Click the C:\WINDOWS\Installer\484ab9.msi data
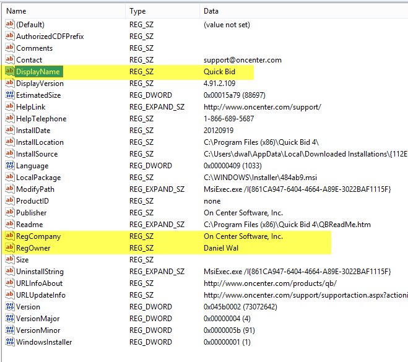Image resolution: width=408 pixels, height=362 pixels. pos(260,178)
